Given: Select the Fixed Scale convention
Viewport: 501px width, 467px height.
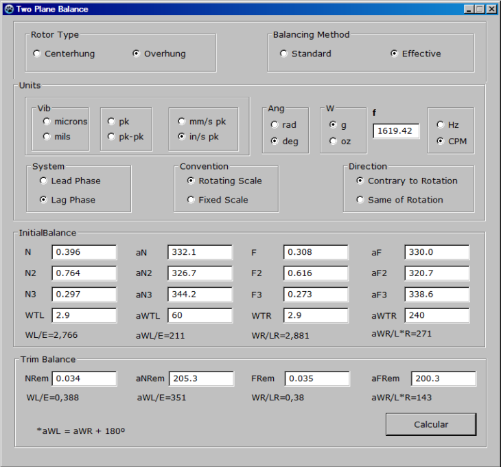Looking at the screenshot, I should (x=191, y=200).
